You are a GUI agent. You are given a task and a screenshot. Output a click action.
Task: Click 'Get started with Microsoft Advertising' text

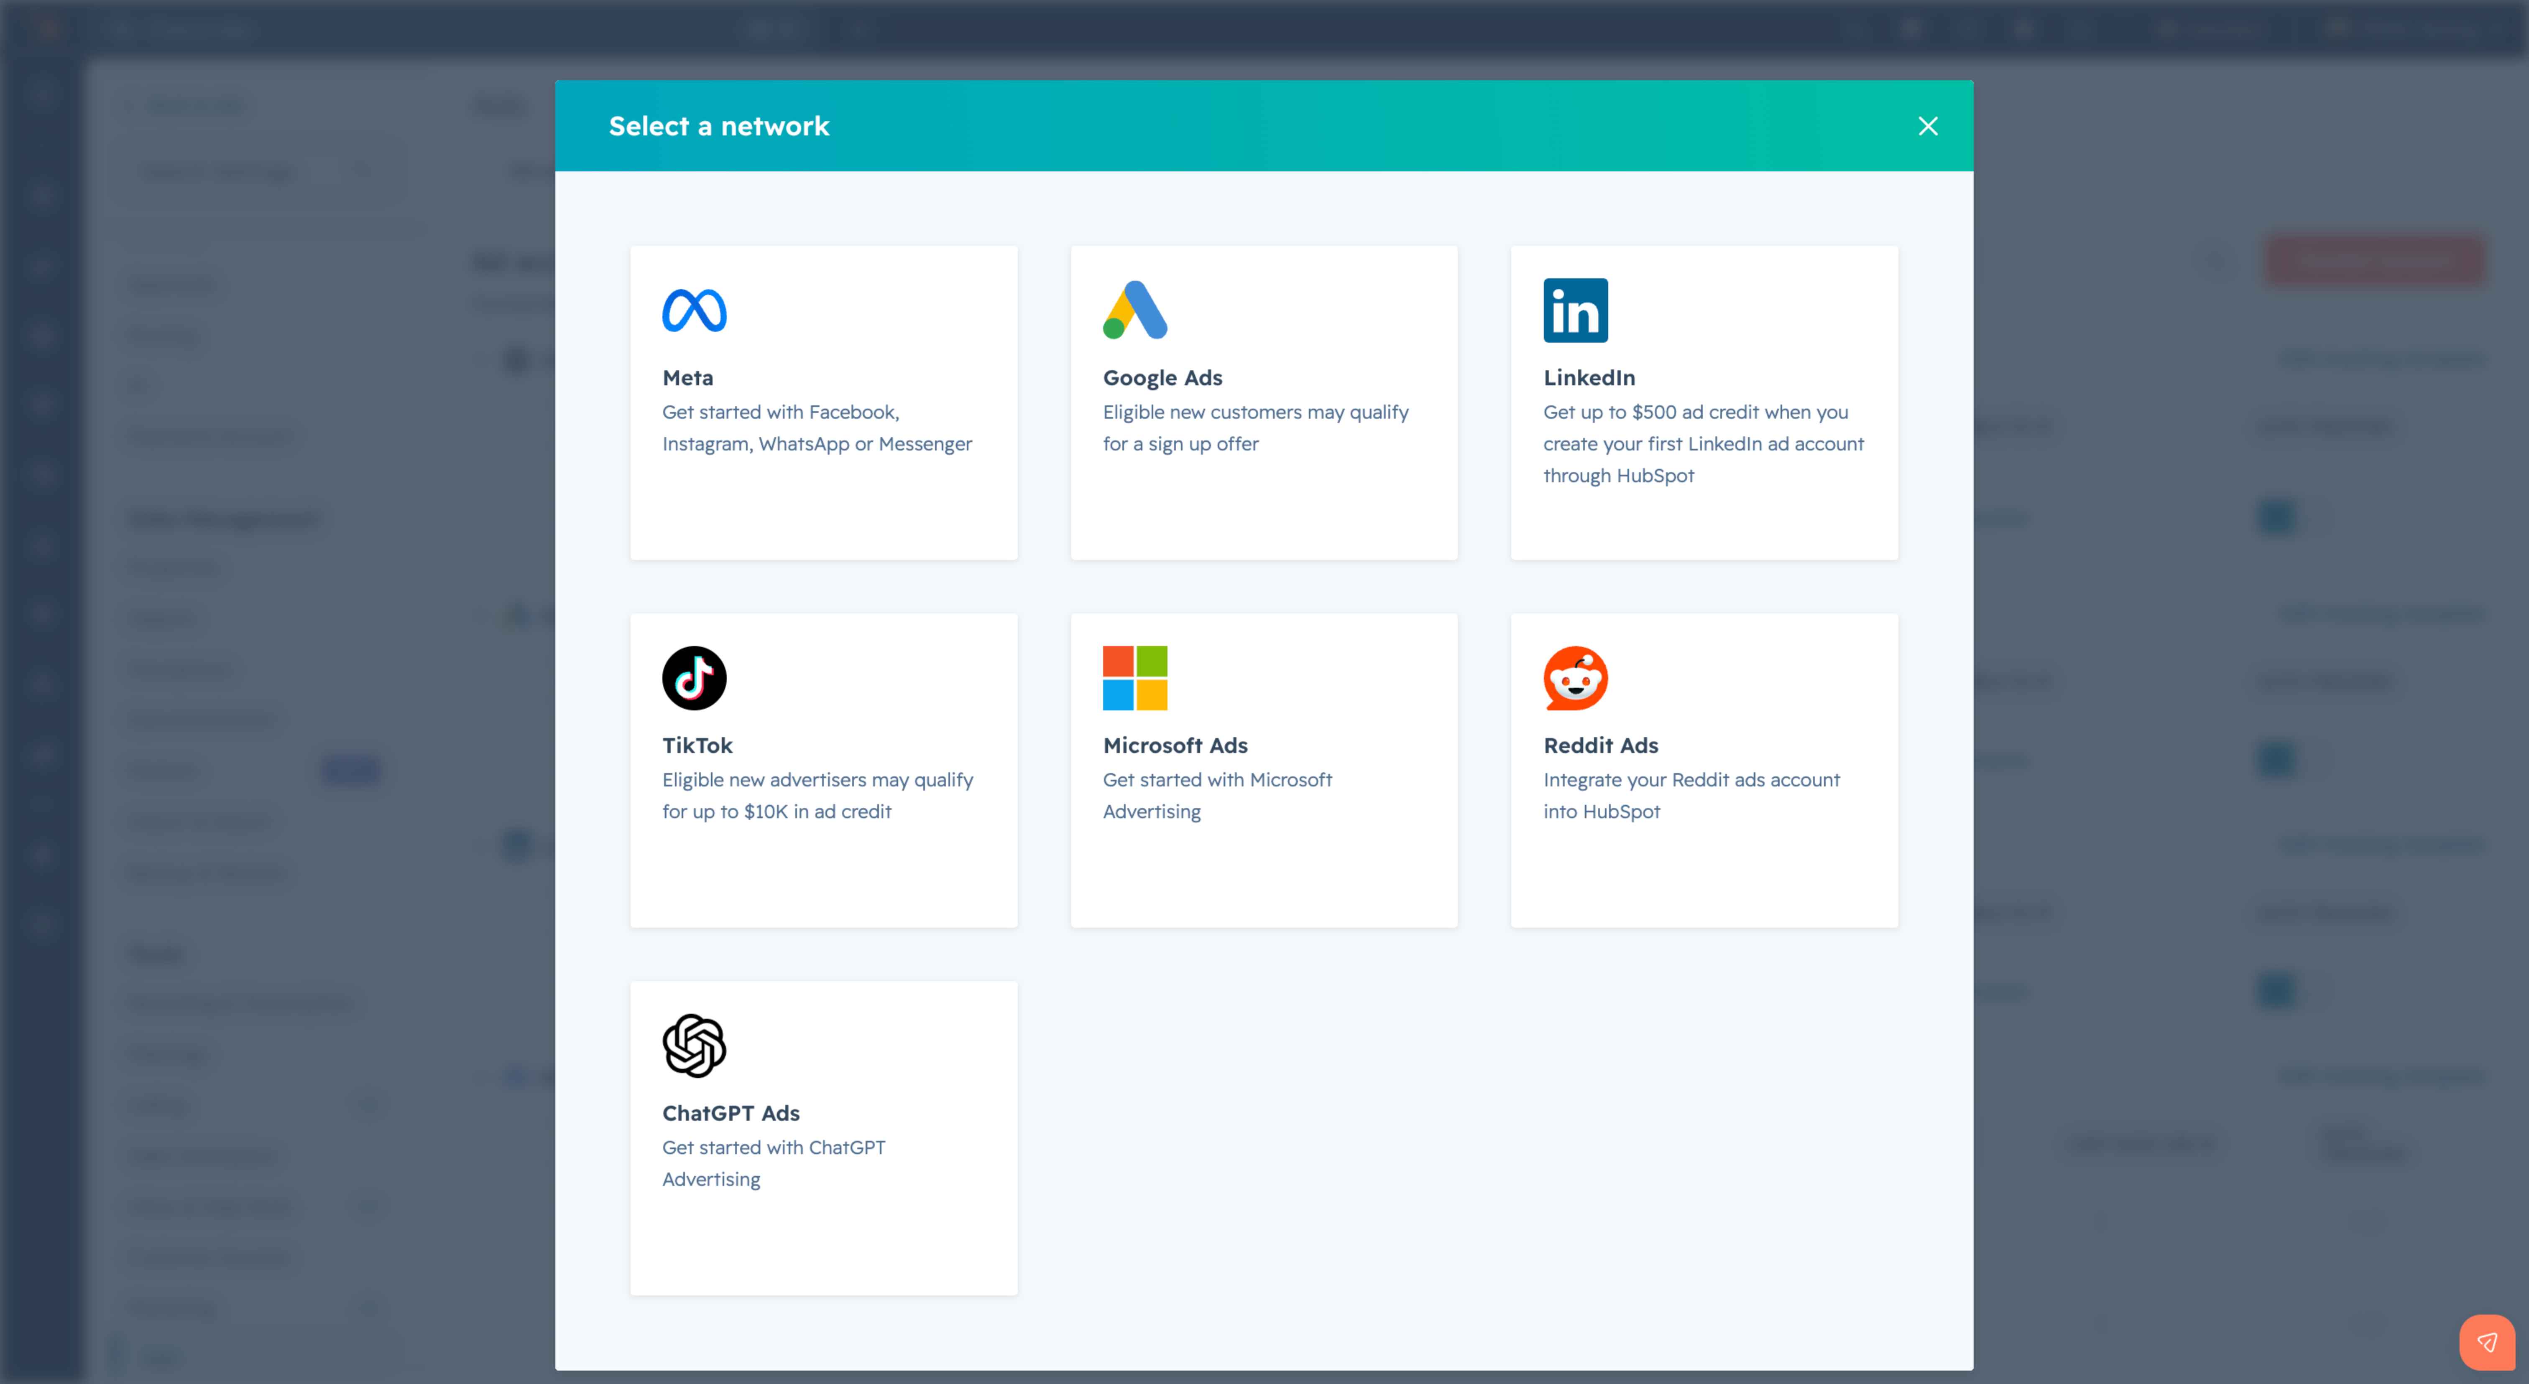[1217, 796]
